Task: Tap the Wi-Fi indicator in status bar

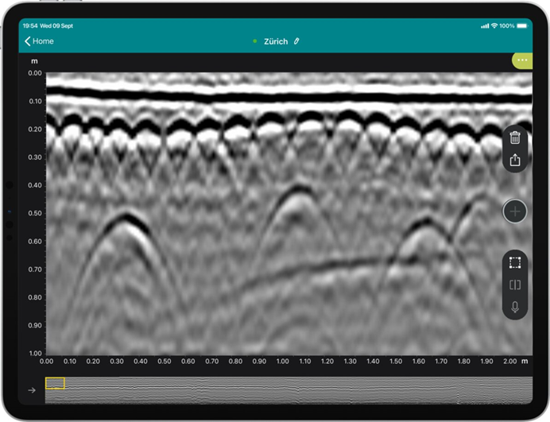Action: (494, 25)
